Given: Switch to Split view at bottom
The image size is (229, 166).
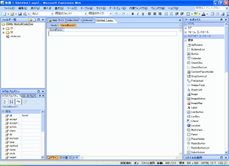Looking at the screenshot, I should click(x=64, y=158).
